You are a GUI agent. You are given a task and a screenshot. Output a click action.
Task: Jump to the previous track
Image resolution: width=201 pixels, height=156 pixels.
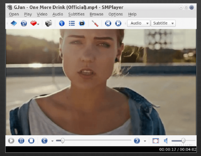click(x=108, y=23)
